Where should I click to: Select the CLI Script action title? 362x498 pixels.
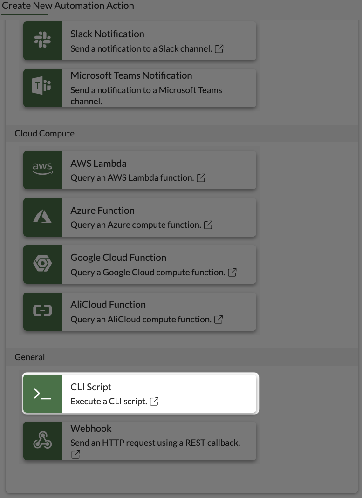pos(91,387)
